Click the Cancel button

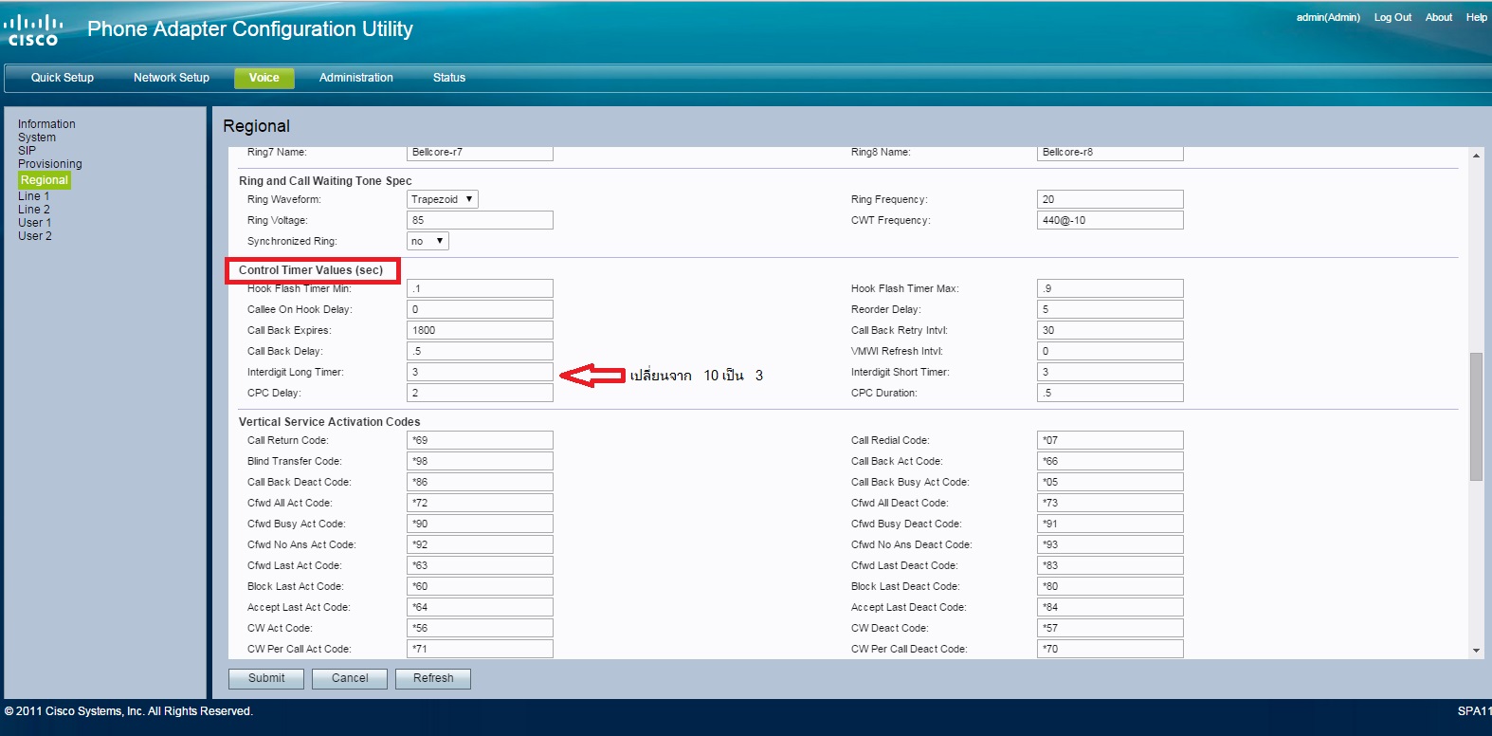point(350,678)
